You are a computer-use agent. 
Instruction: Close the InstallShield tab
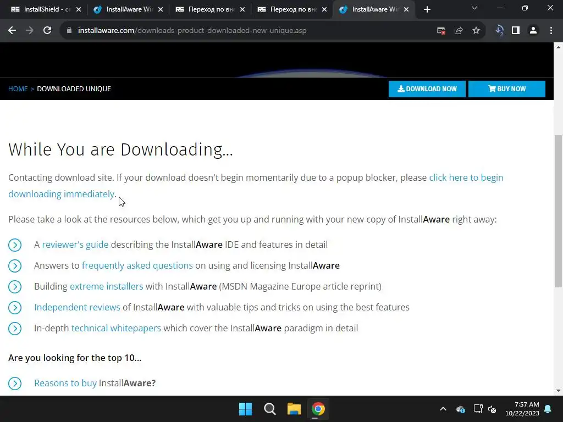point(79,10)
